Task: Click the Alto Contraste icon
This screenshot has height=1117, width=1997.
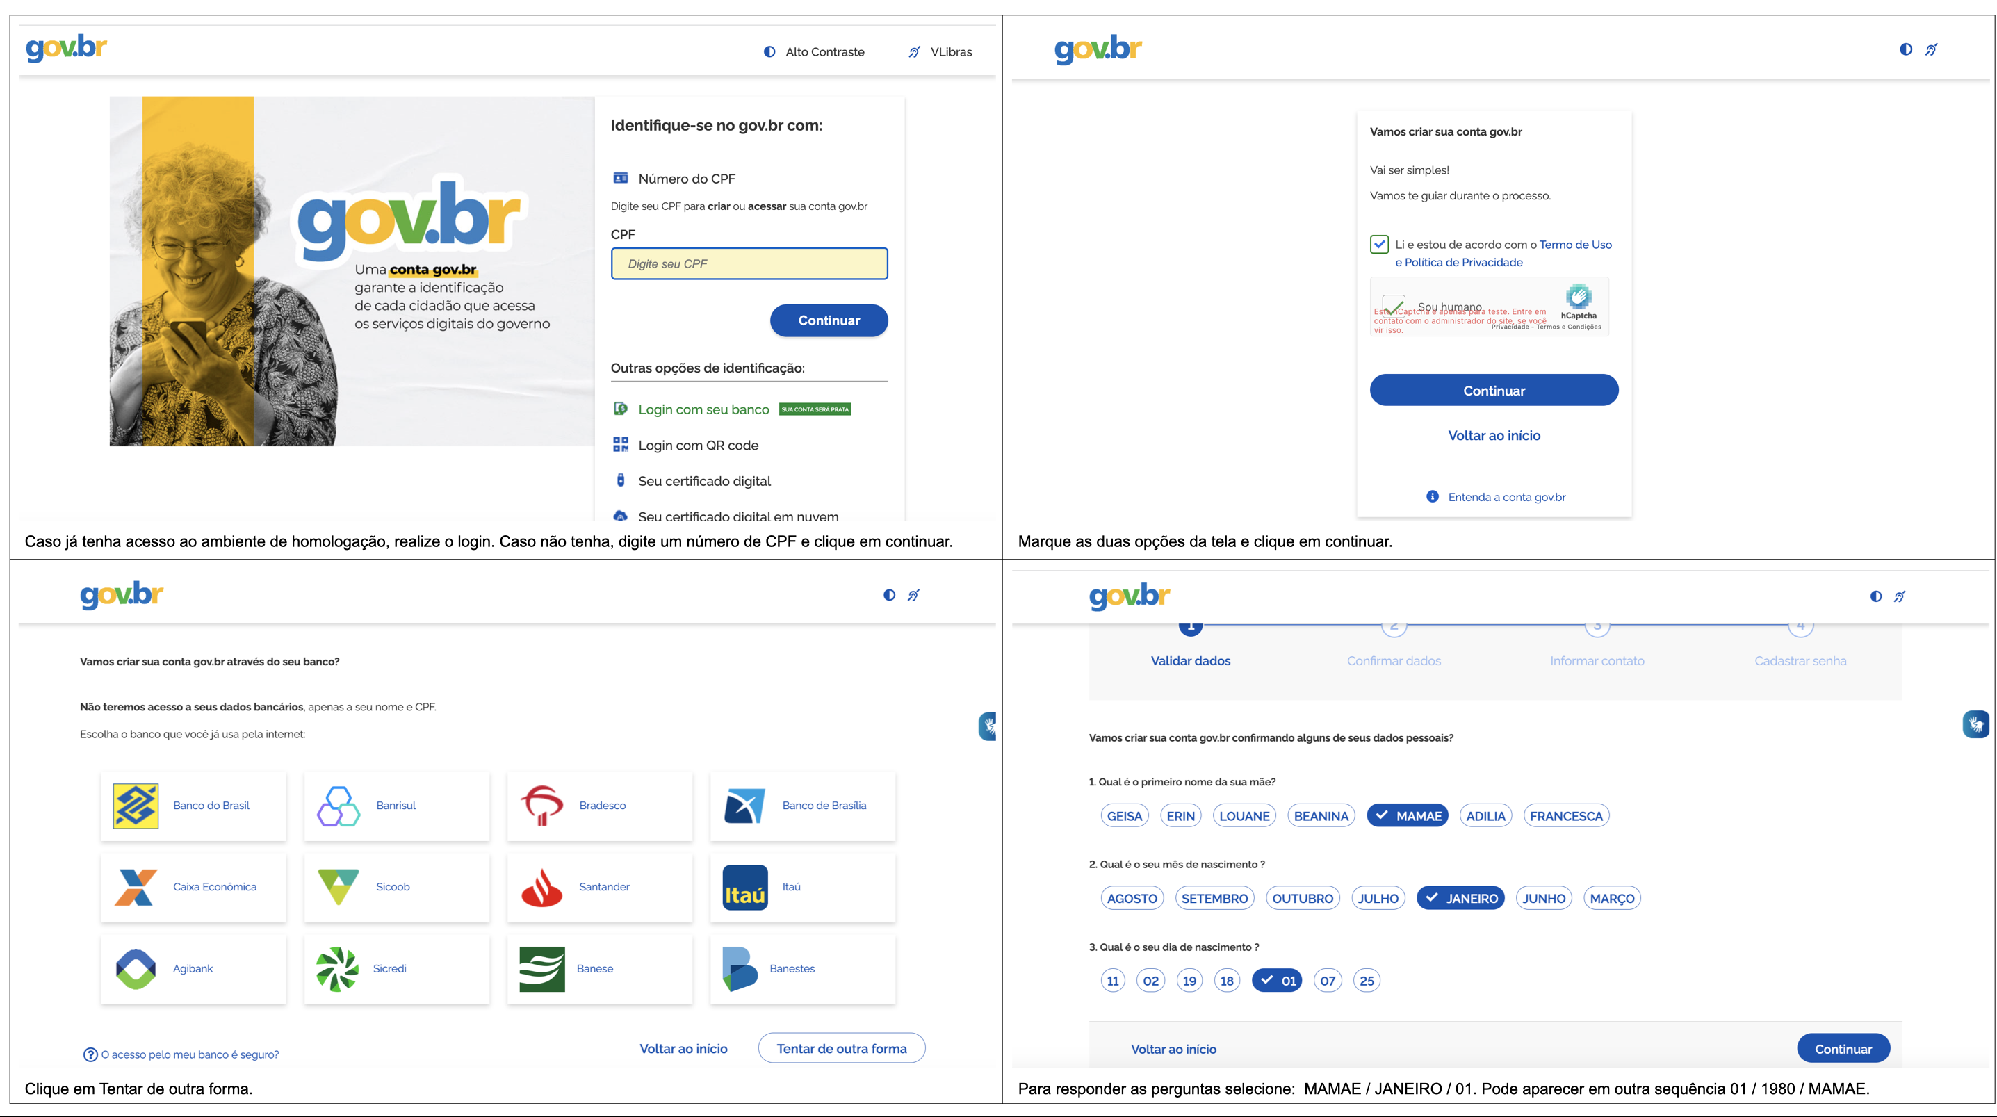Action: click(768, 51)
